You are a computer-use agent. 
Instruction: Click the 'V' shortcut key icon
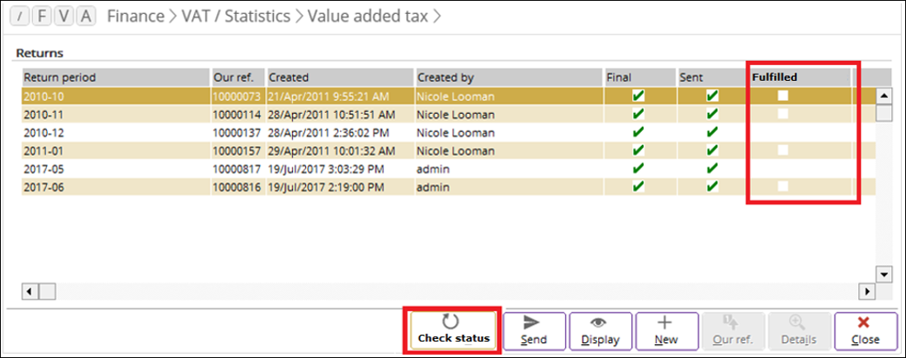pyautogui.click(x=63, y=16)
